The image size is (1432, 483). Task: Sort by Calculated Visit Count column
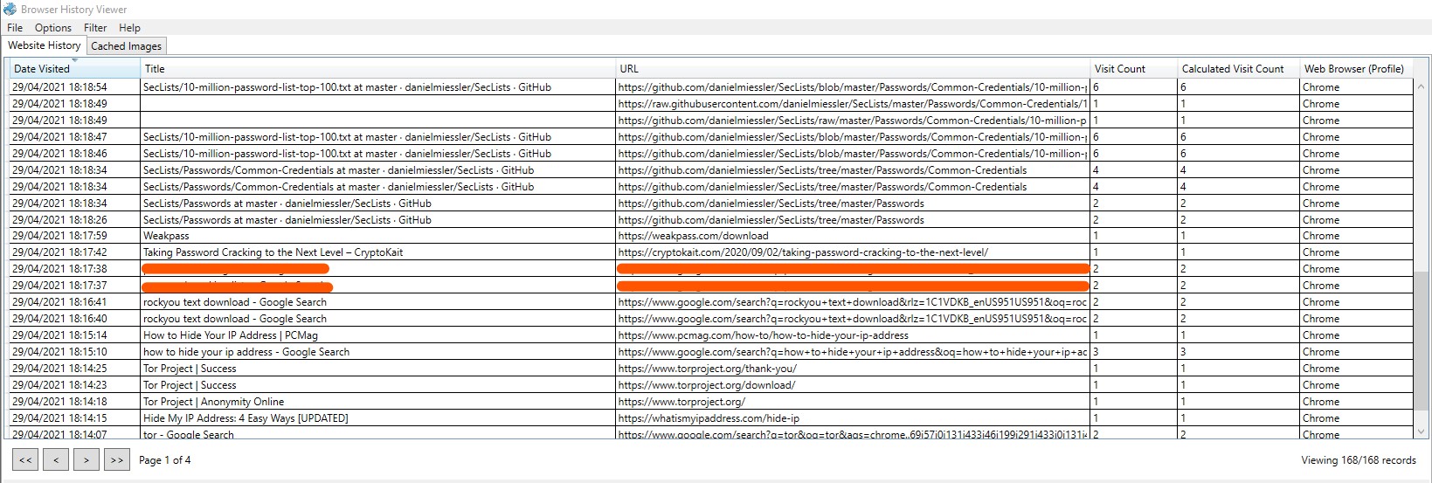click(1232, 69)
